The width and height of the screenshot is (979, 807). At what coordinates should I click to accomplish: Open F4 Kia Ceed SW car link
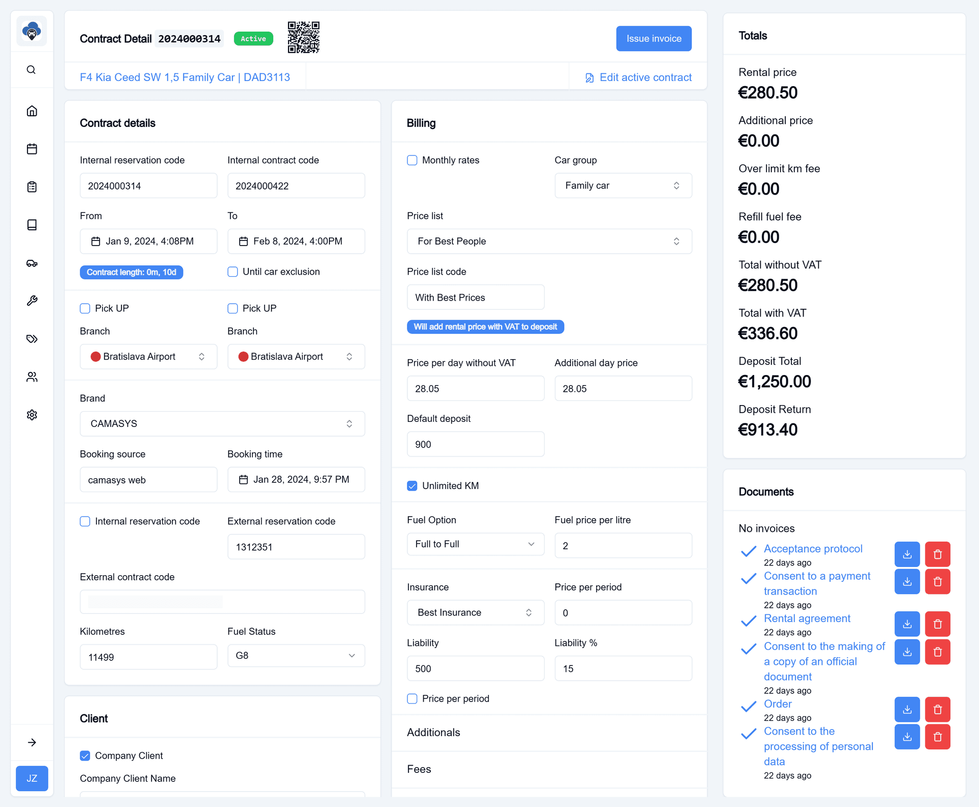click(185, 77)
